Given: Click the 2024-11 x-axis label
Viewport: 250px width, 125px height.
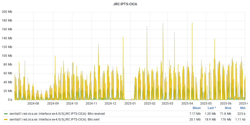Looking at the screenshot, I should [91, 103].
